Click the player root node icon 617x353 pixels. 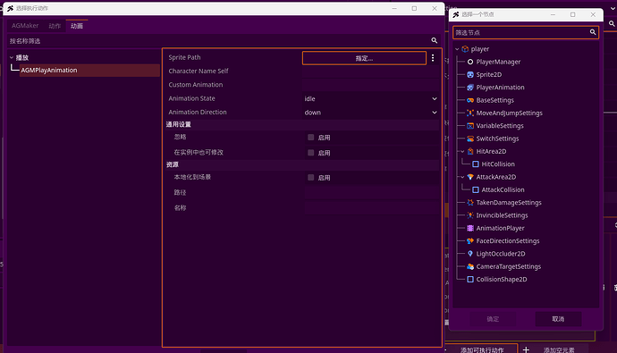click(465, 49)
